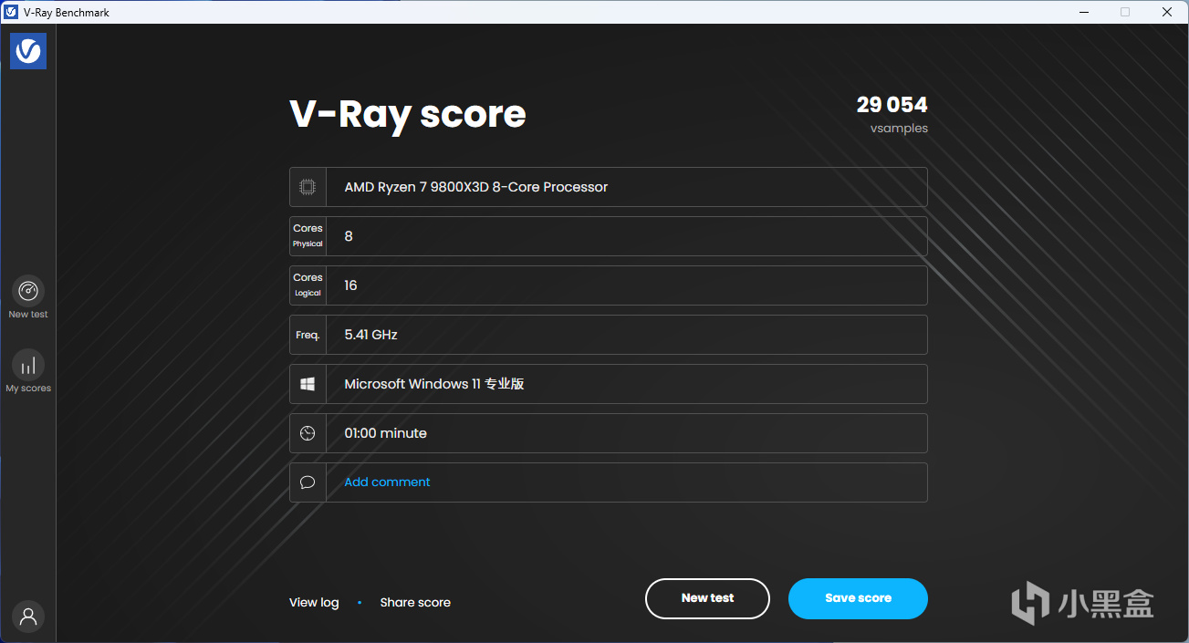This screenshot has width=1189, height=643.
Task: Click the vsamples unit label
Action: (x=899, y=129)
